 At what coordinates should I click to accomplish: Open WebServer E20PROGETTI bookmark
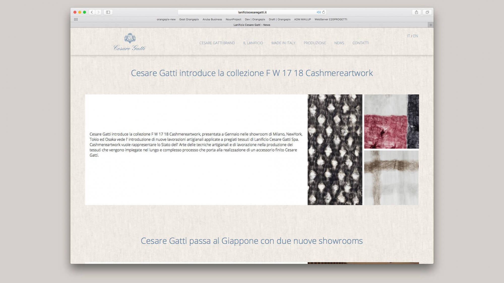pyautogui.click(x=331, y=19)
